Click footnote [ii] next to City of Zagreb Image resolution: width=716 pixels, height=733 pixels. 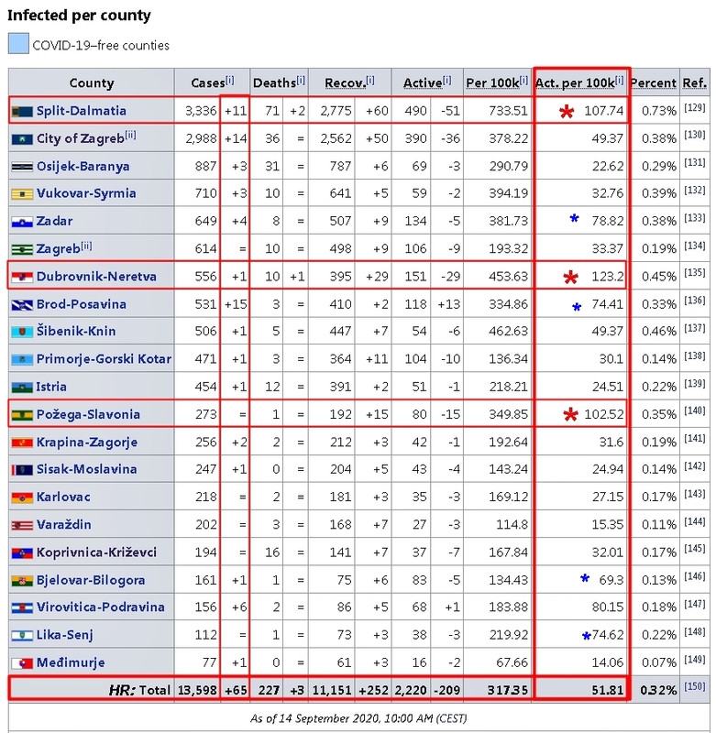130,135
